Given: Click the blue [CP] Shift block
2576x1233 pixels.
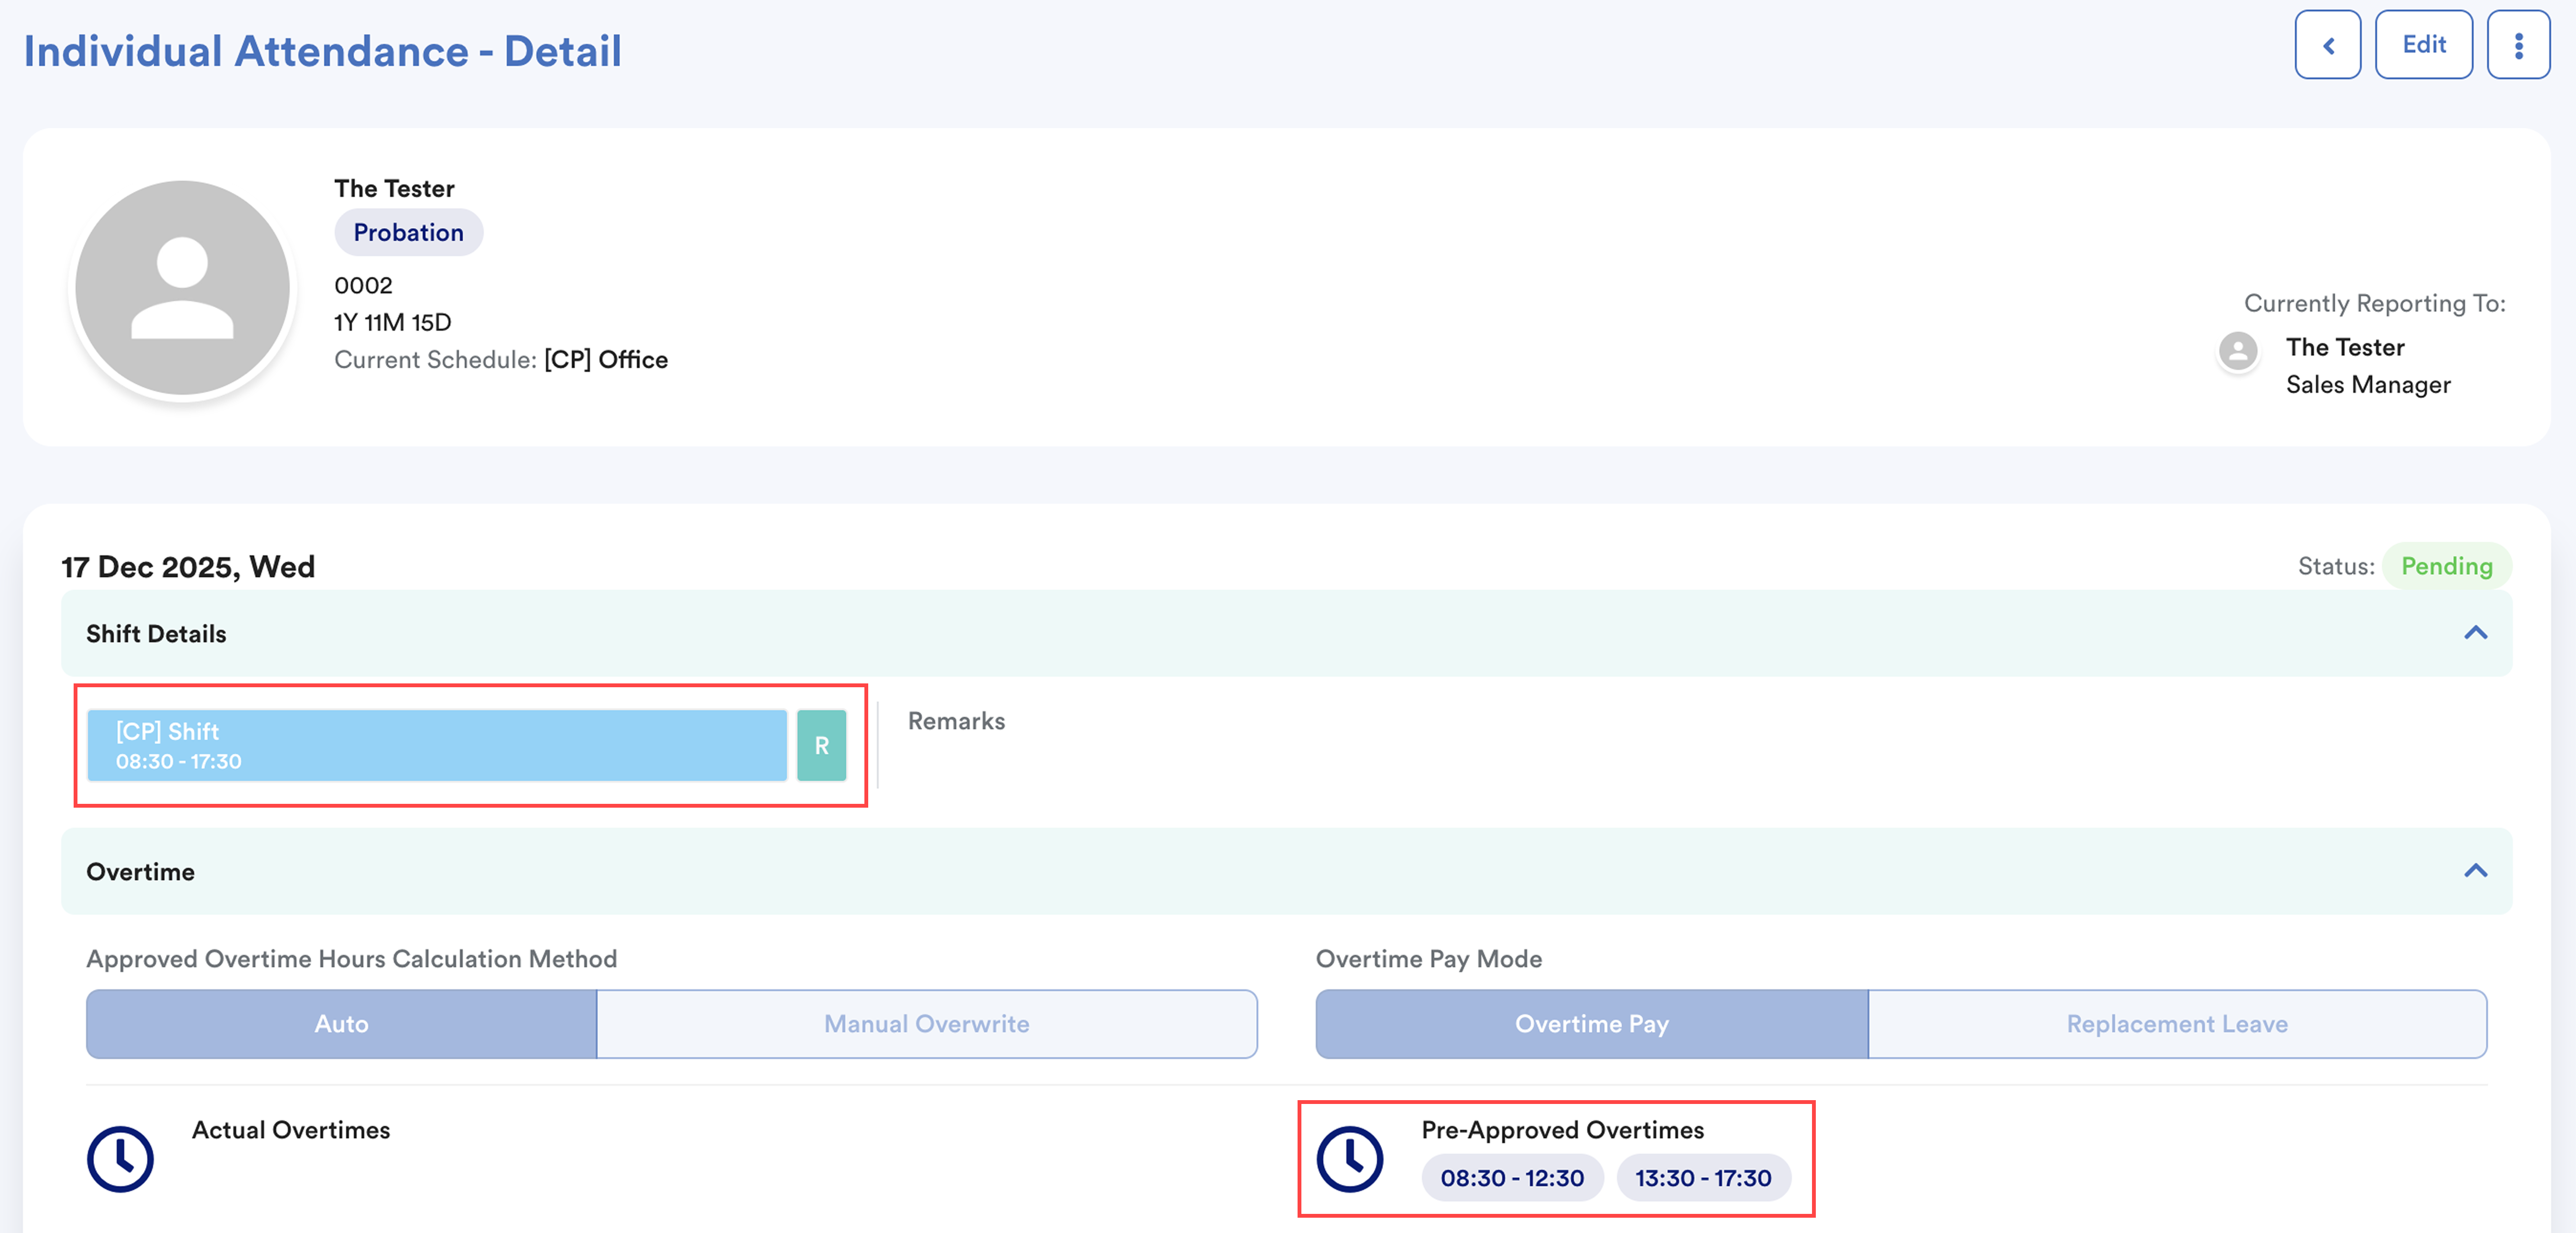Looking at the screenshot, I should (437, 745).
